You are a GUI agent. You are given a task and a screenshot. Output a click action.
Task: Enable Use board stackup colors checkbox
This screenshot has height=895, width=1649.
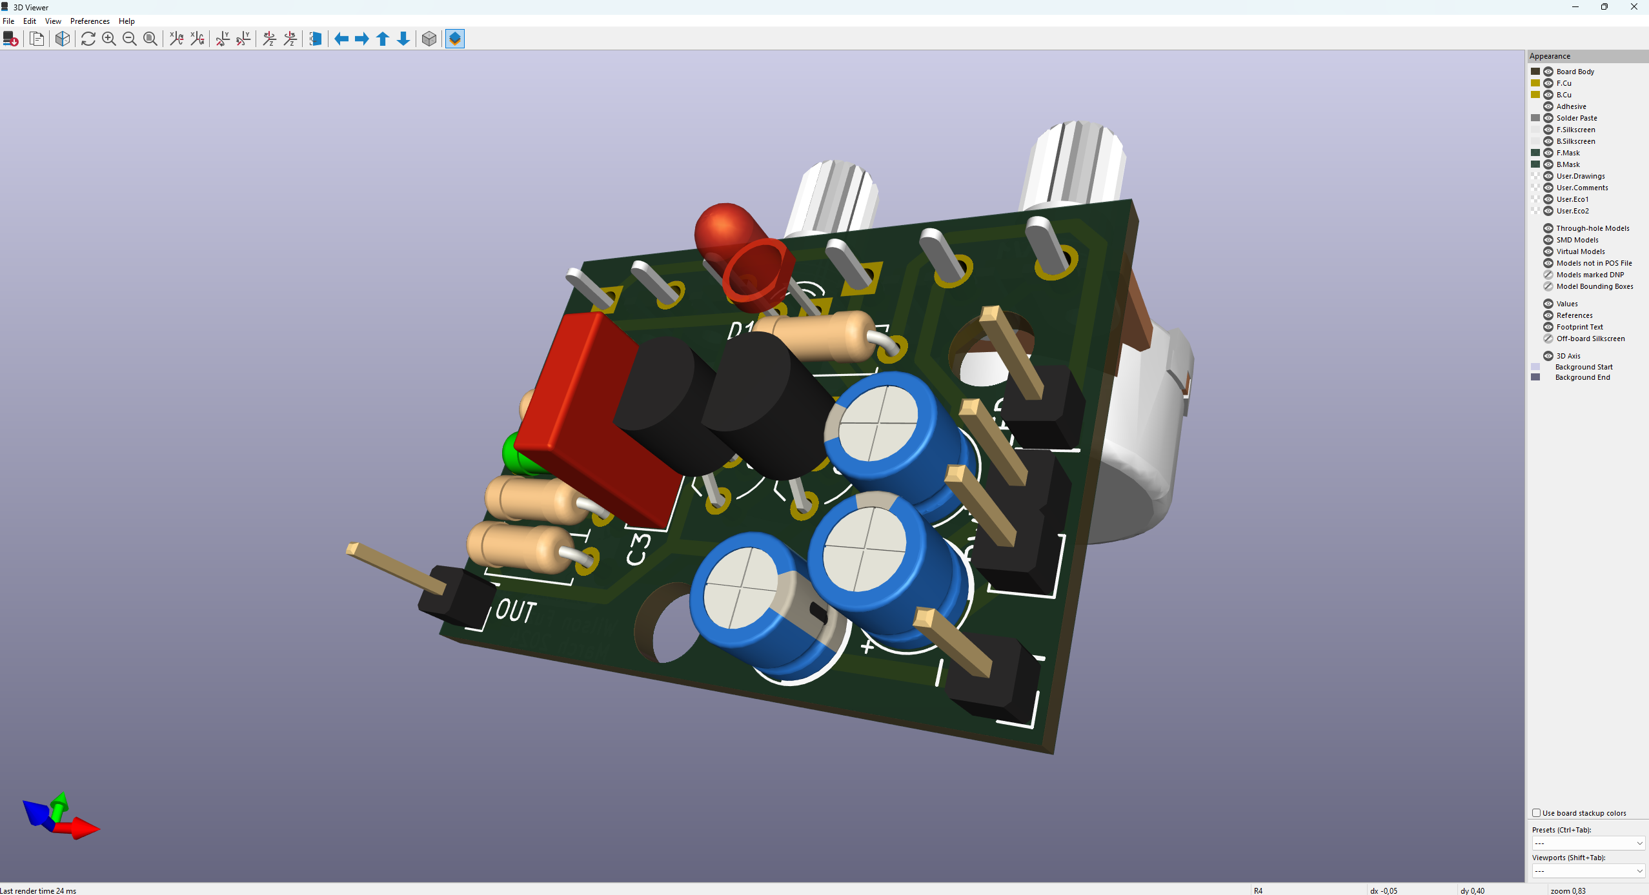tap(1537, 813)
